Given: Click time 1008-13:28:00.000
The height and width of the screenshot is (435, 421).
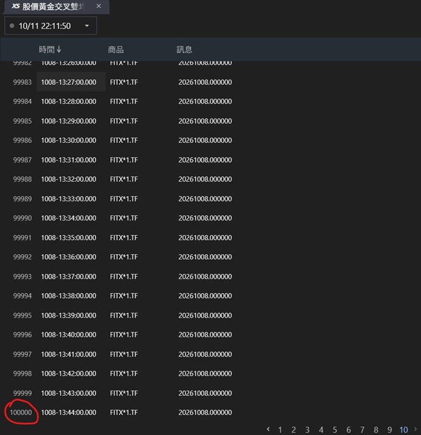Looking at the screenshot, I should (69, 101).
